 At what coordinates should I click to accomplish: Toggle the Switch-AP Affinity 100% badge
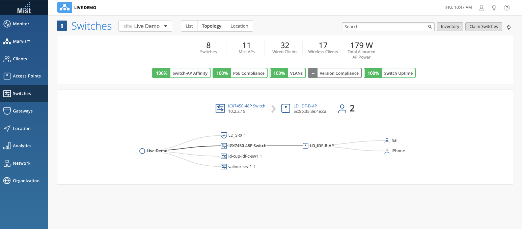[x=181, y=73]
